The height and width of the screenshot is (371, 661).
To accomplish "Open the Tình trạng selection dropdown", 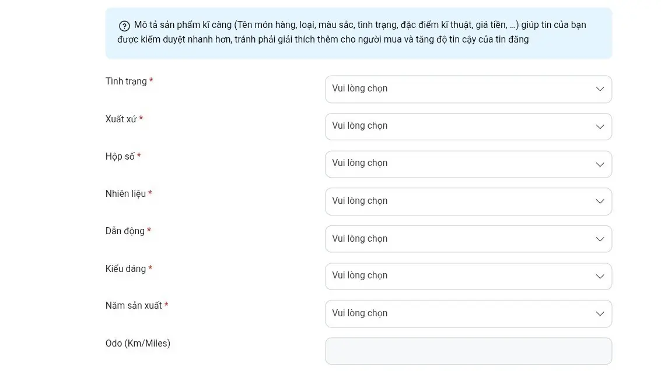I will tap(467, 89).
